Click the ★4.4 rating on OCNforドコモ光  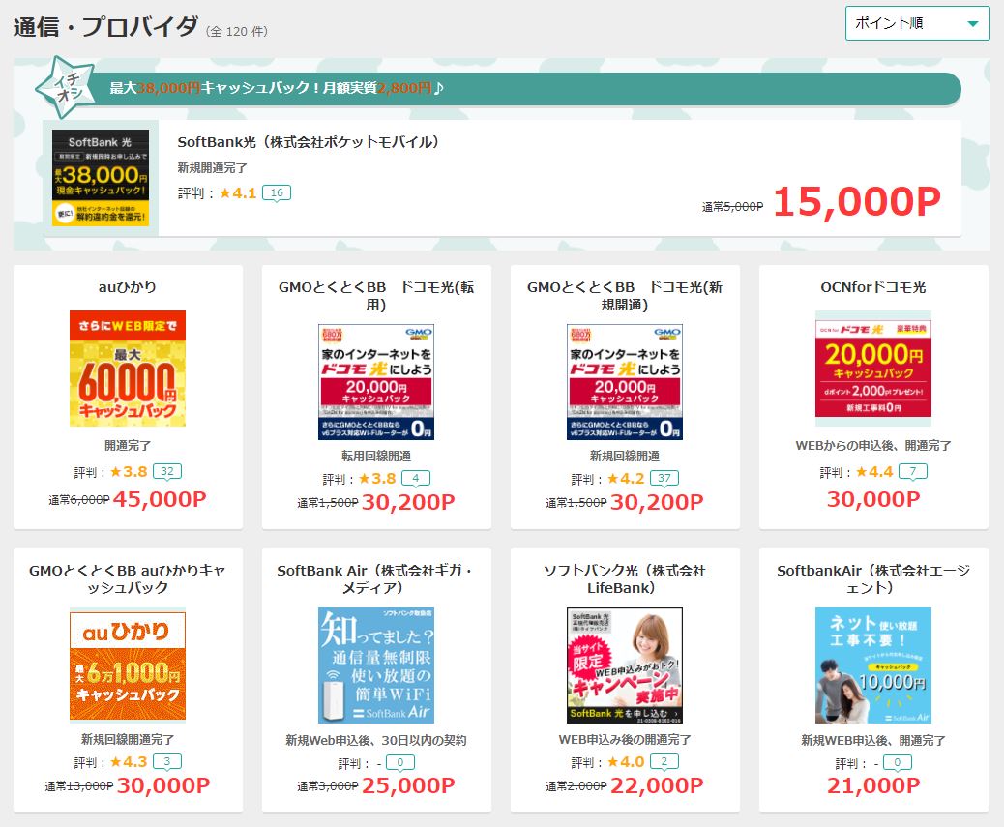pyautogui.click(x=874, y=472)
